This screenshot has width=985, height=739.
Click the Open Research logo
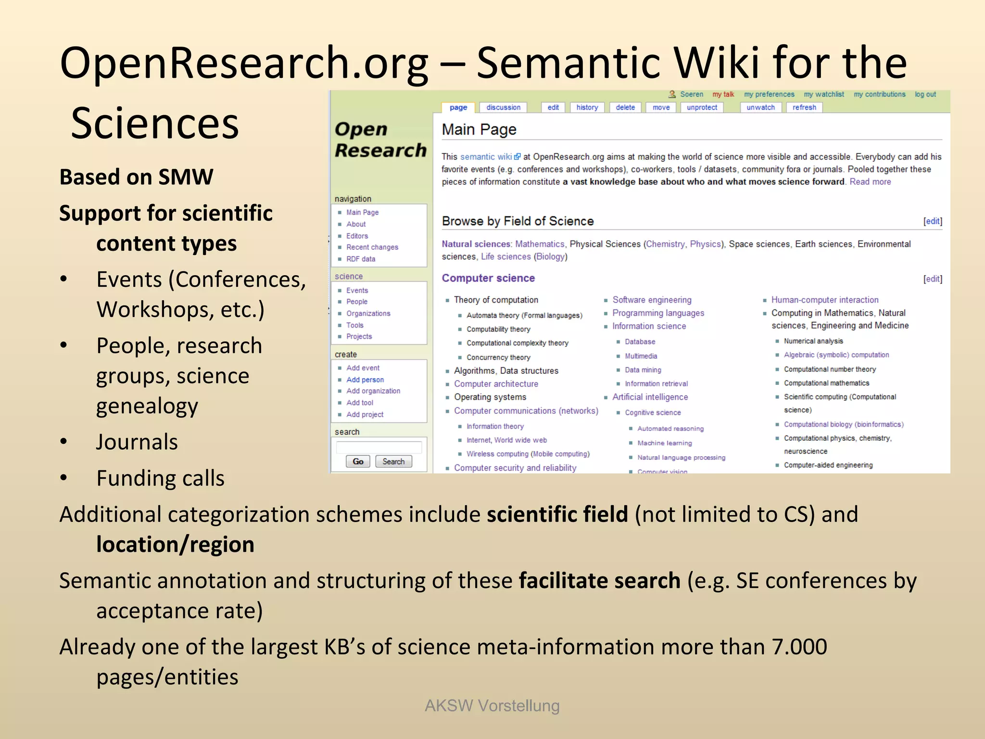[x=380, y=140]
